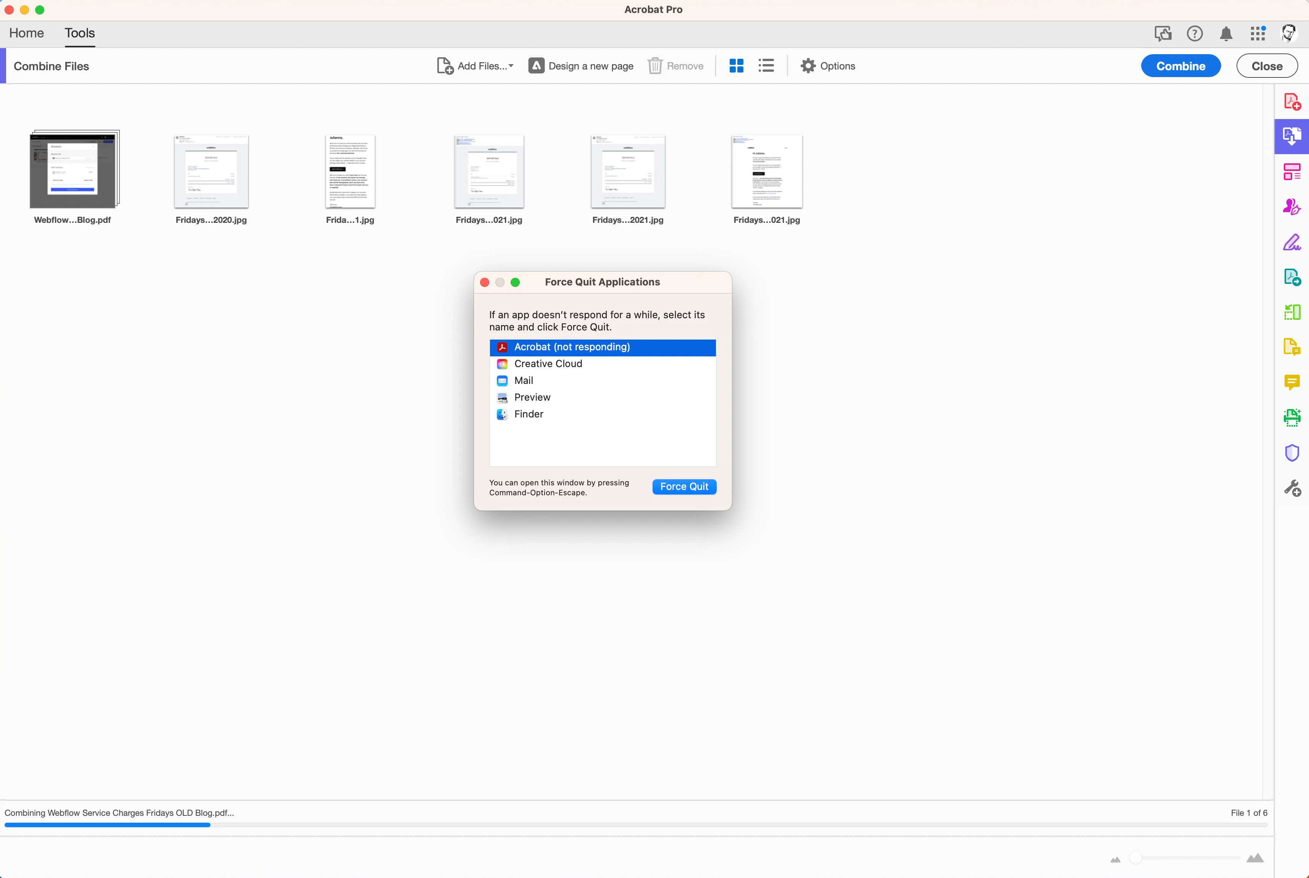Select Creative Cloud in the app list
Screen dimensions: 1309x878
[x=548, y=364]
